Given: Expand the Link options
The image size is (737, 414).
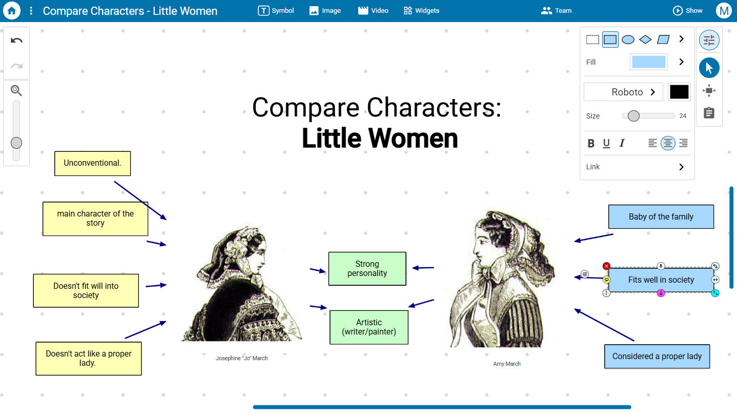Looking at the screenshot, I should (681, 167).
